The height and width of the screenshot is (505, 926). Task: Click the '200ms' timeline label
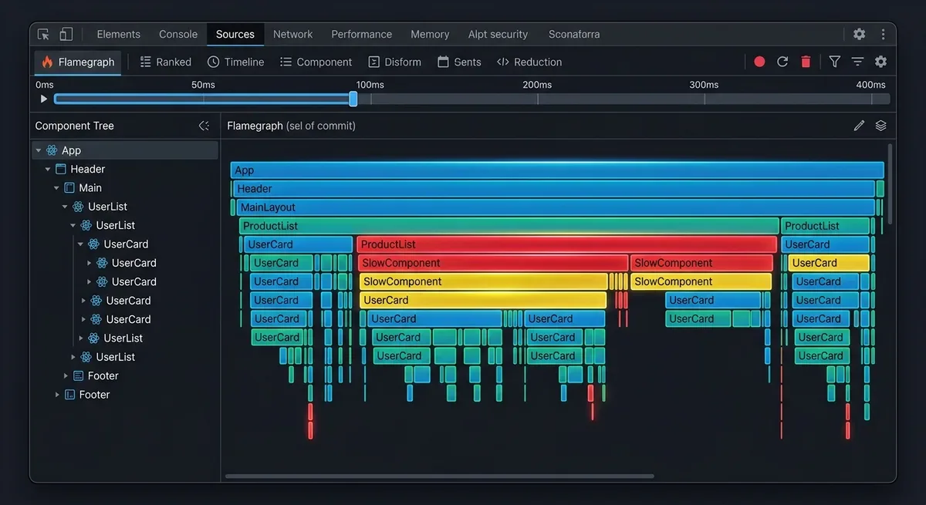[537, 85]
